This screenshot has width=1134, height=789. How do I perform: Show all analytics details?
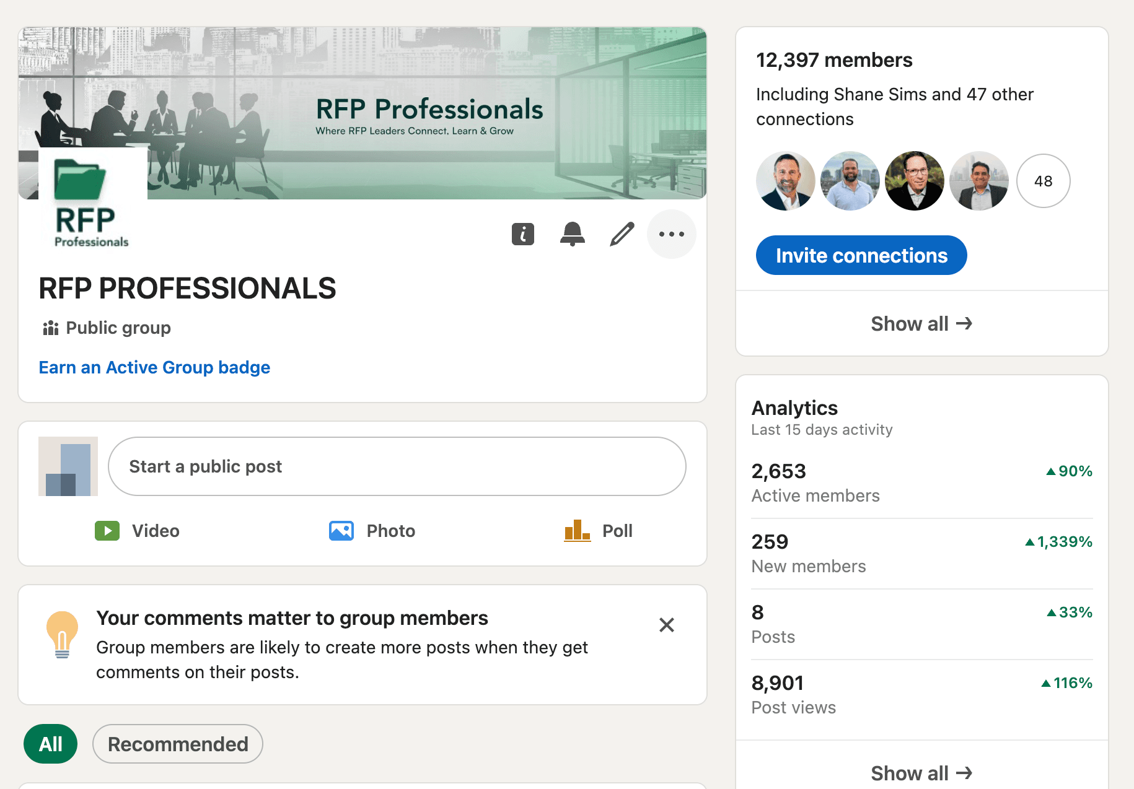click(921, 772)
